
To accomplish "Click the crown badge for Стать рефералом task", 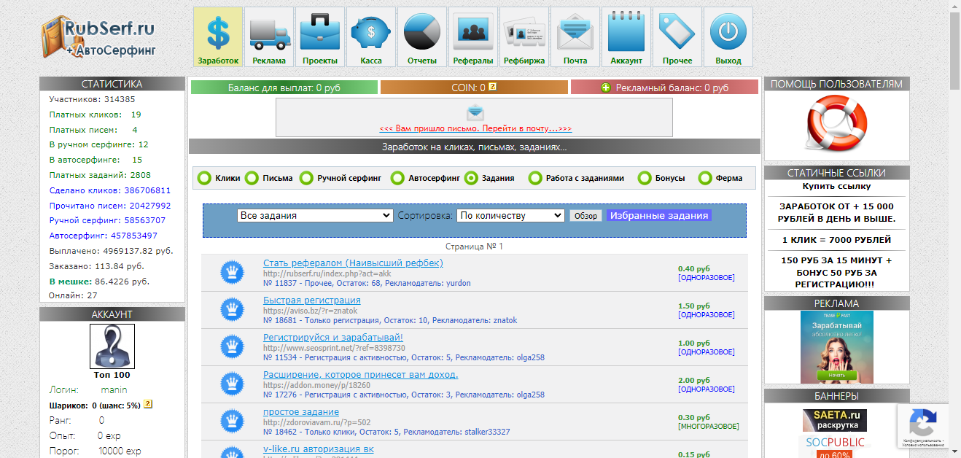I will point(233,273).
